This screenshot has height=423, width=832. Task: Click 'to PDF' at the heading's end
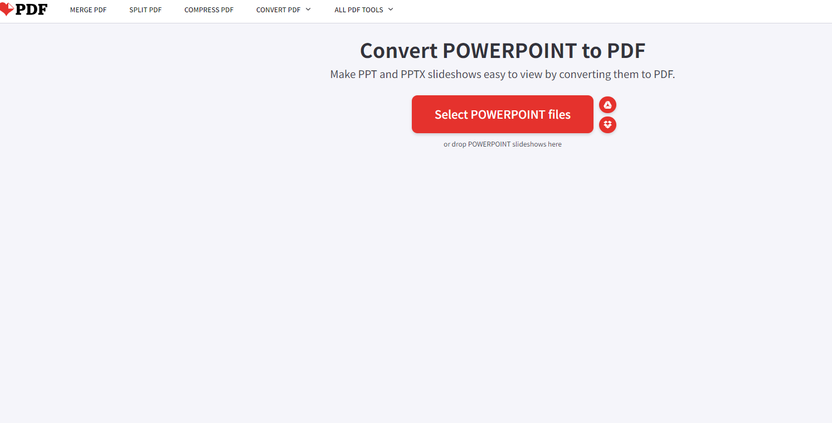point(614,51)
